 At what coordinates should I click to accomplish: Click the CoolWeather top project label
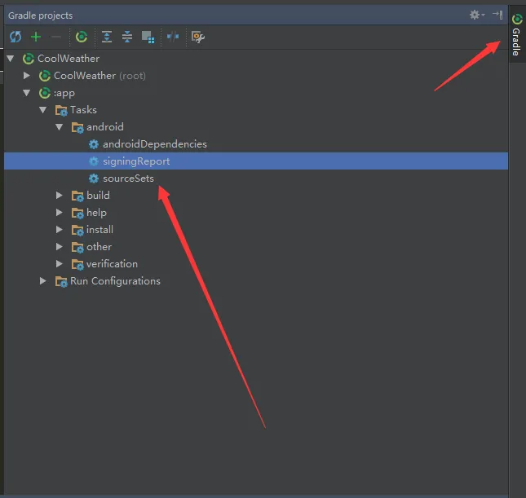tap(69, 59)
